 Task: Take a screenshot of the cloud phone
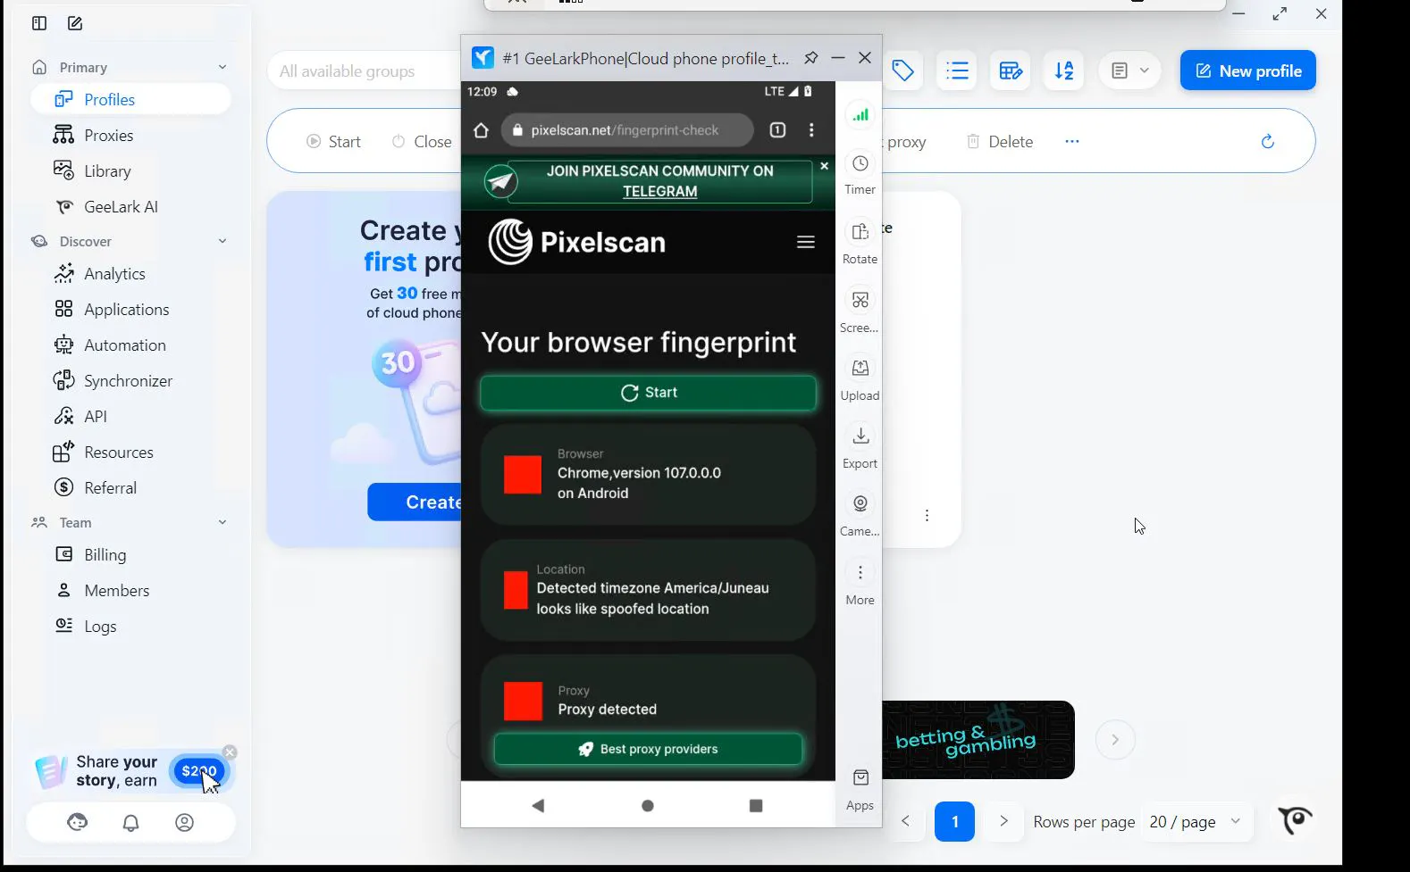click(x=860, y=310)
